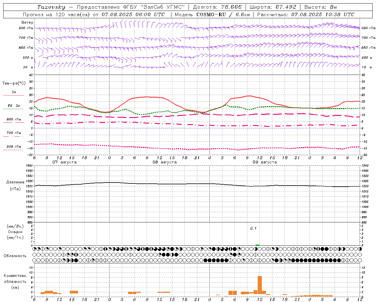Image resolution: width=377 pixels, height=302 pixels.
Task: Click the '(км)' unit in convective label
Action: point(15,287)
